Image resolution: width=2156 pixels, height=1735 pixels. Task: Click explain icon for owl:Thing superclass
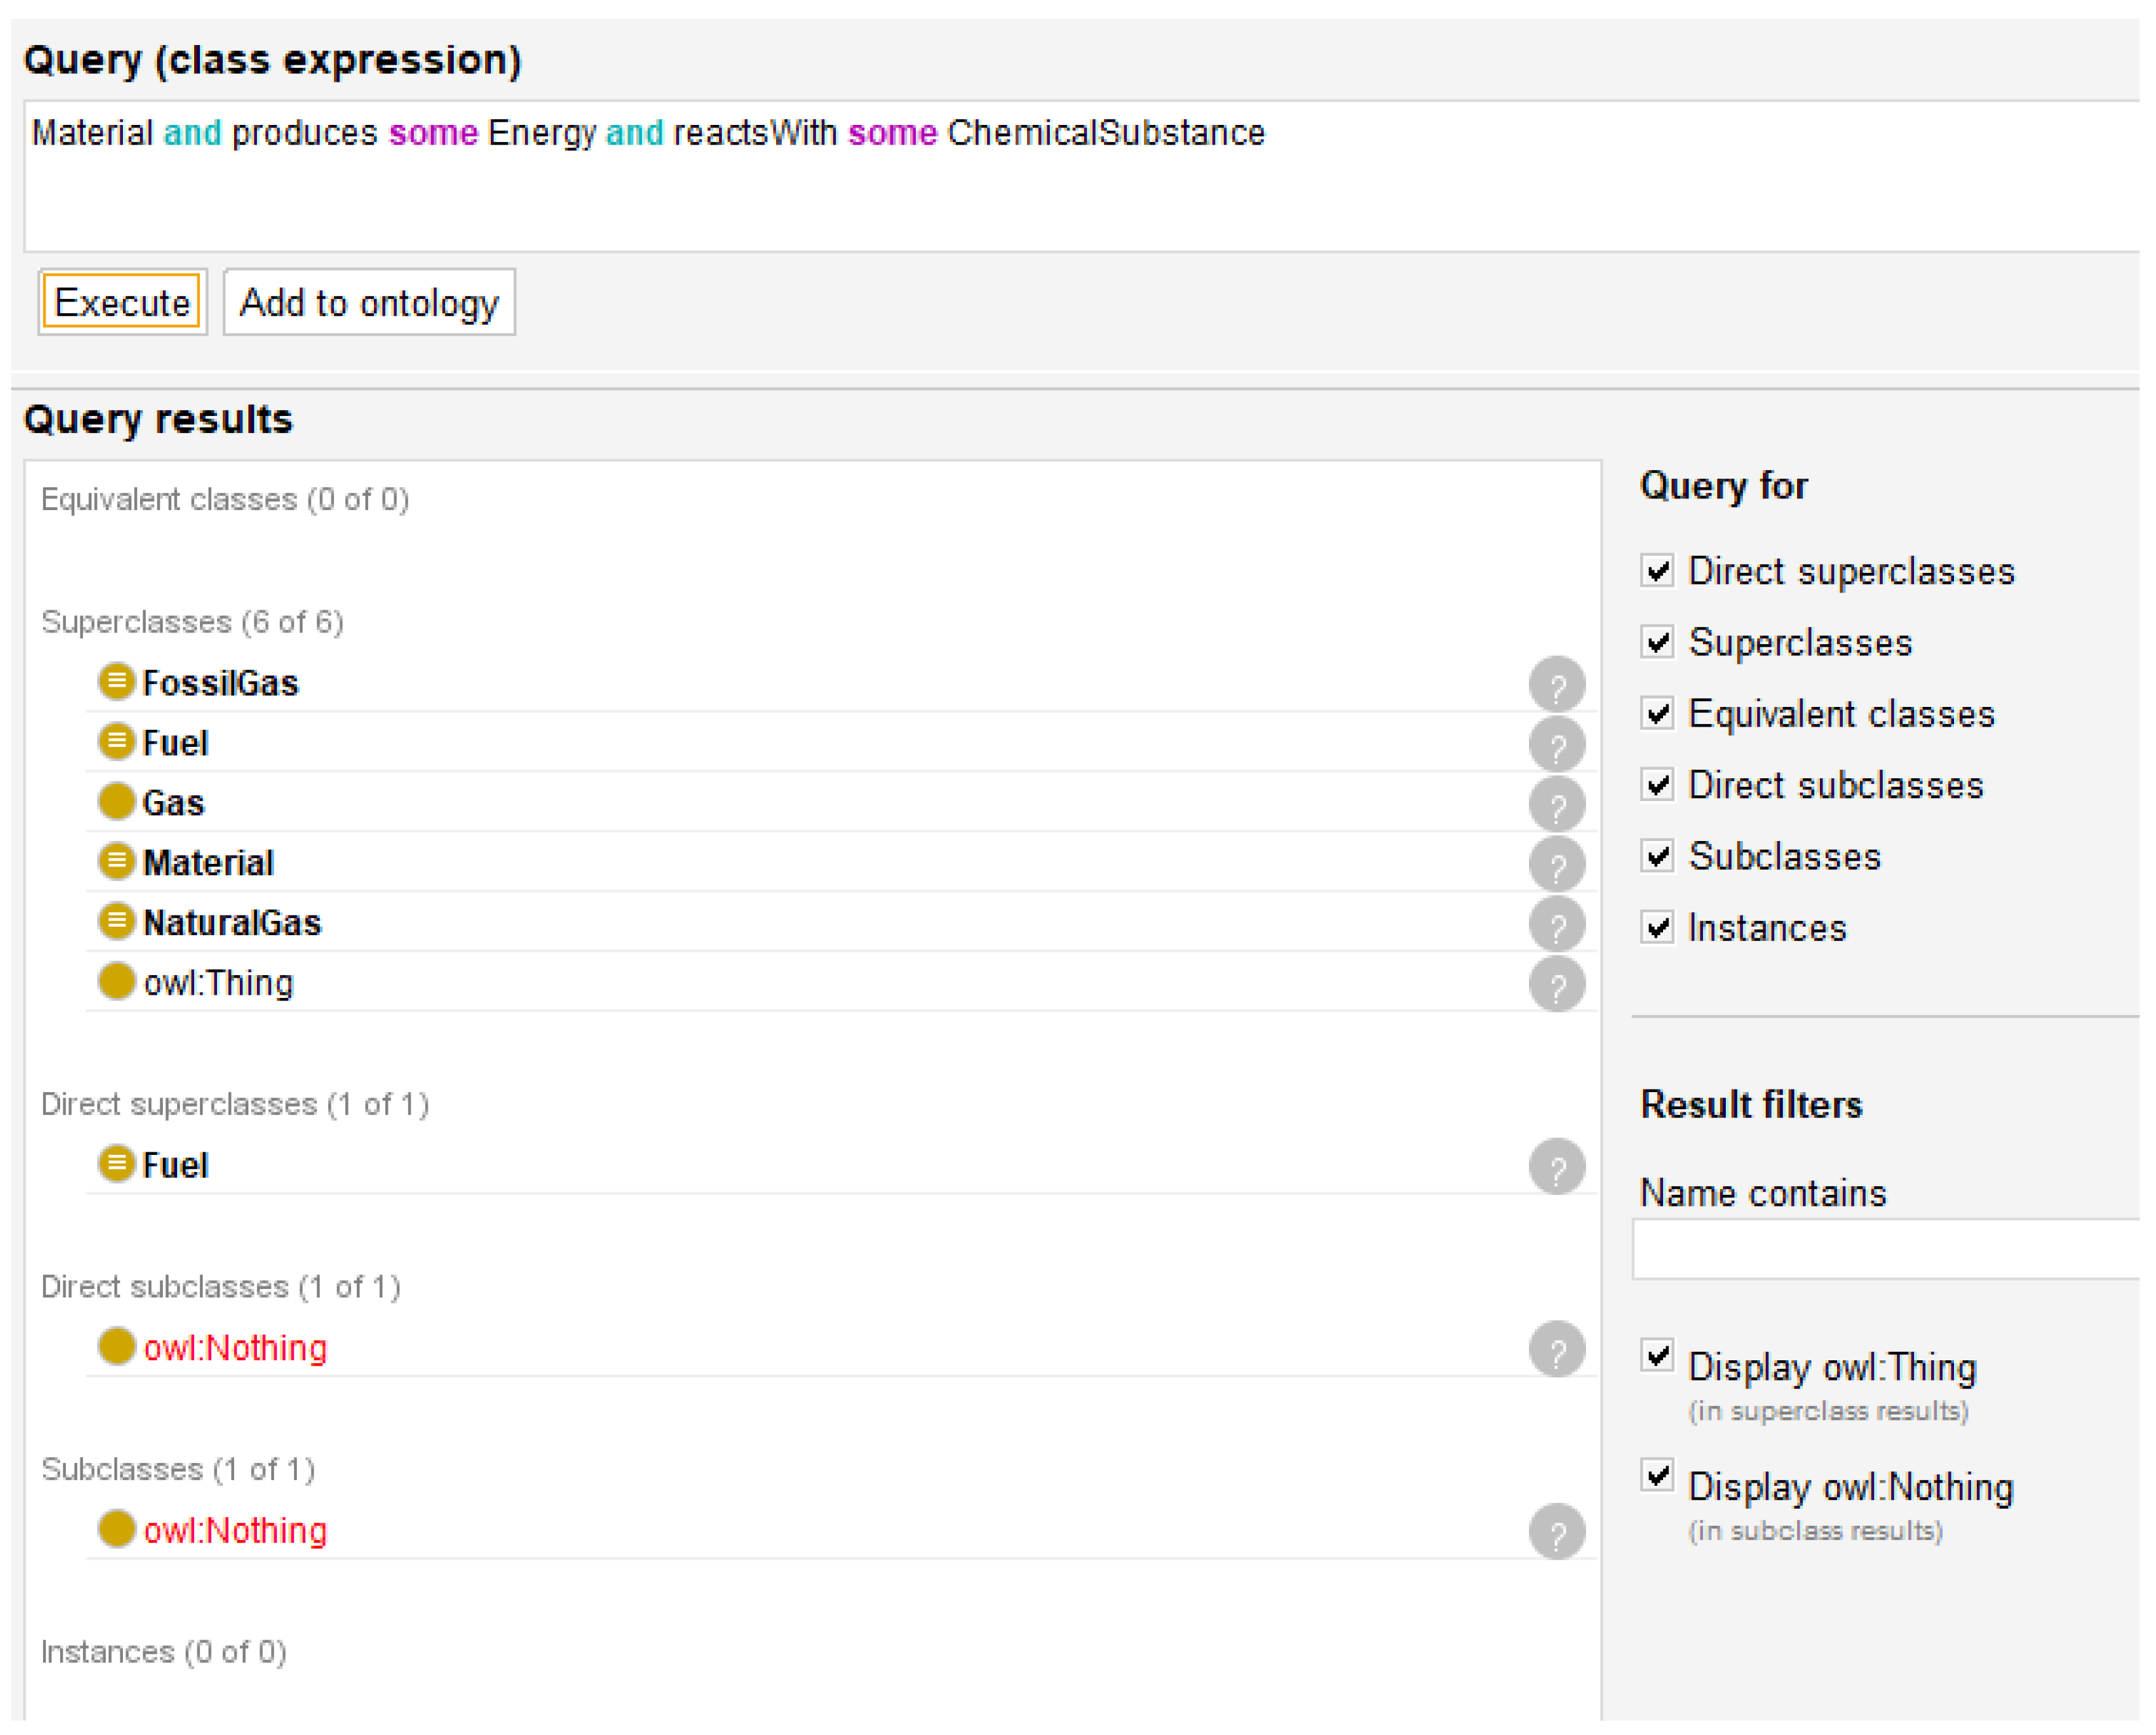click(x=1556, y=985)
